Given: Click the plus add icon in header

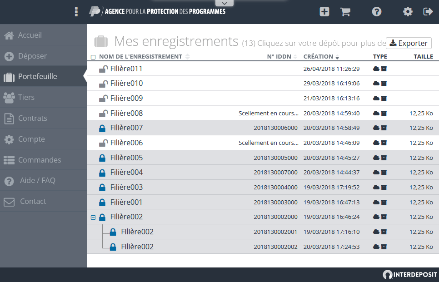Looking at the screenshot, I should point(324,12).
